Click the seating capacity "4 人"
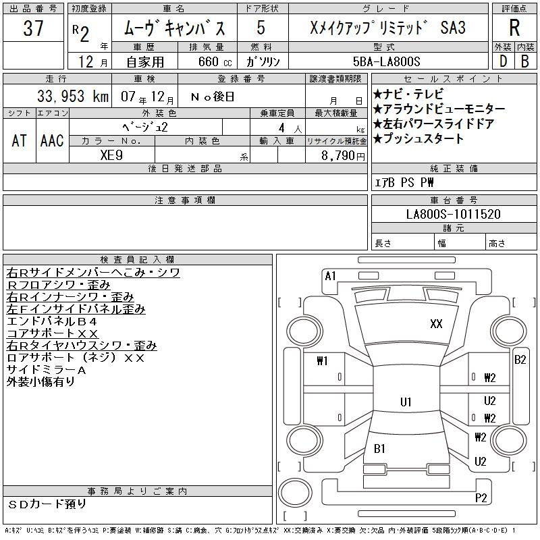Image resolution: width=540 pixels, height=540 pixels. click(x=290, y=128)
